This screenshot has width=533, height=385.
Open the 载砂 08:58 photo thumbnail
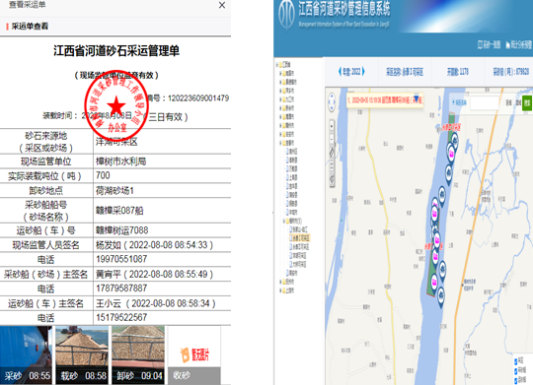pyautogui.click(x=82, y=355)
